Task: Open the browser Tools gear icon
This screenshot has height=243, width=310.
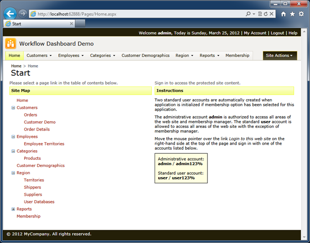Action: tap(301, 14)
